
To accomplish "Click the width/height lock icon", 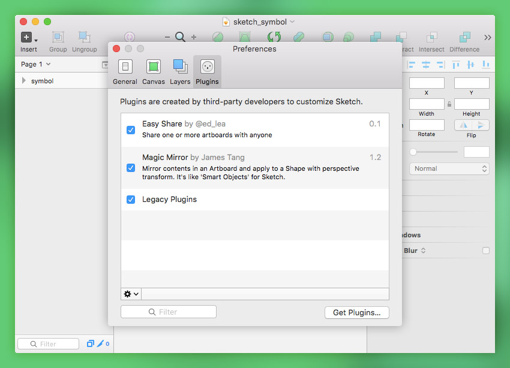I will [449, 104].
